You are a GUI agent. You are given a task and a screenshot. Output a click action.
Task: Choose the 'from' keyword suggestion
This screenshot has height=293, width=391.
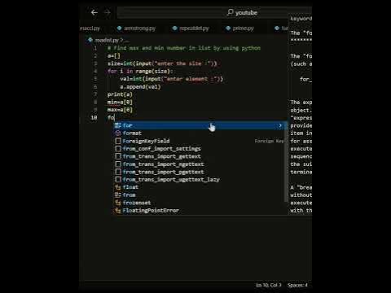point(200,195)
